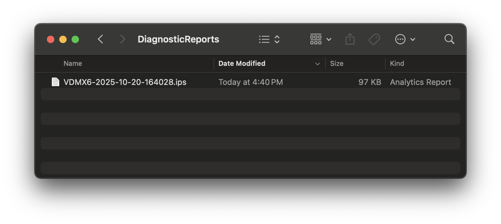Click the grouping icon in the toolbar

(x=316, y=39)
